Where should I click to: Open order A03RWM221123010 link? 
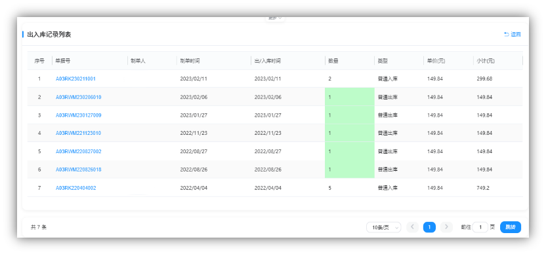pos(78,133)
